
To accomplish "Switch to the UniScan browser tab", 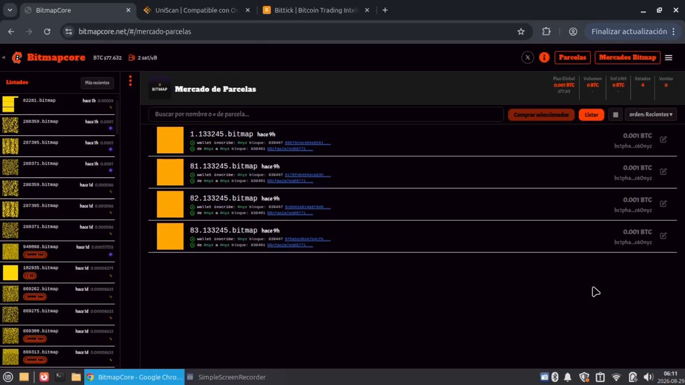I will click(192, 10).
